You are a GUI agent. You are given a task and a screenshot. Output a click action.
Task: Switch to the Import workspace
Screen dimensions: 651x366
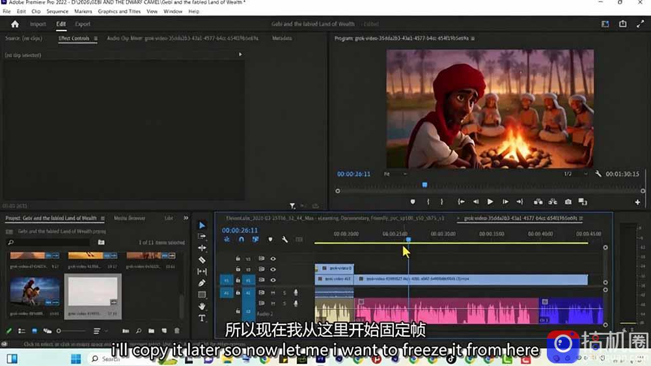point(38,24)
